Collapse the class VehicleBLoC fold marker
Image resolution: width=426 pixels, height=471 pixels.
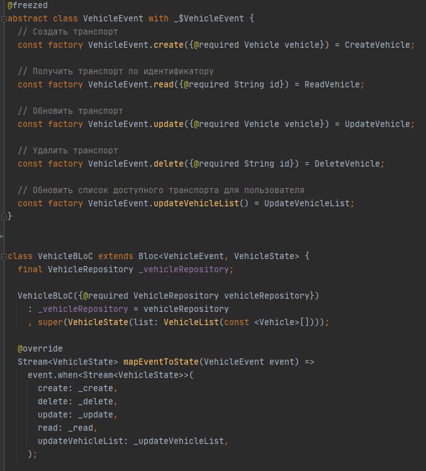click(x=4, y=257)
